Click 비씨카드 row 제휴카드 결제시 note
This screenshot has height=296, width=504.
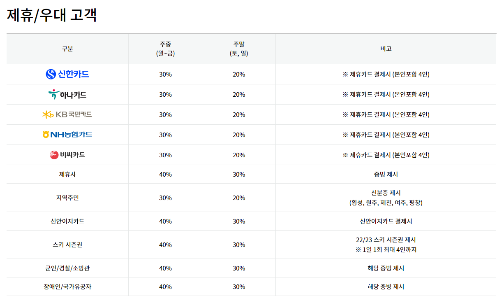tap(386, 155)
